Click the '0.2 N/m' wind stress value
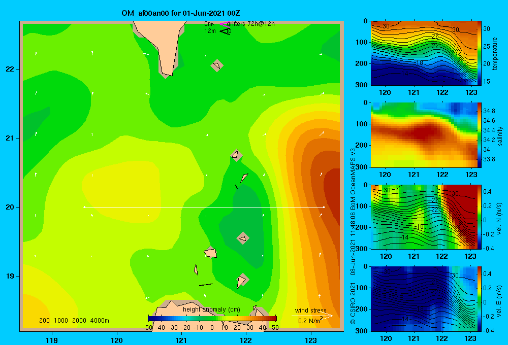The image size is (508, 345). tap(309, 321)
